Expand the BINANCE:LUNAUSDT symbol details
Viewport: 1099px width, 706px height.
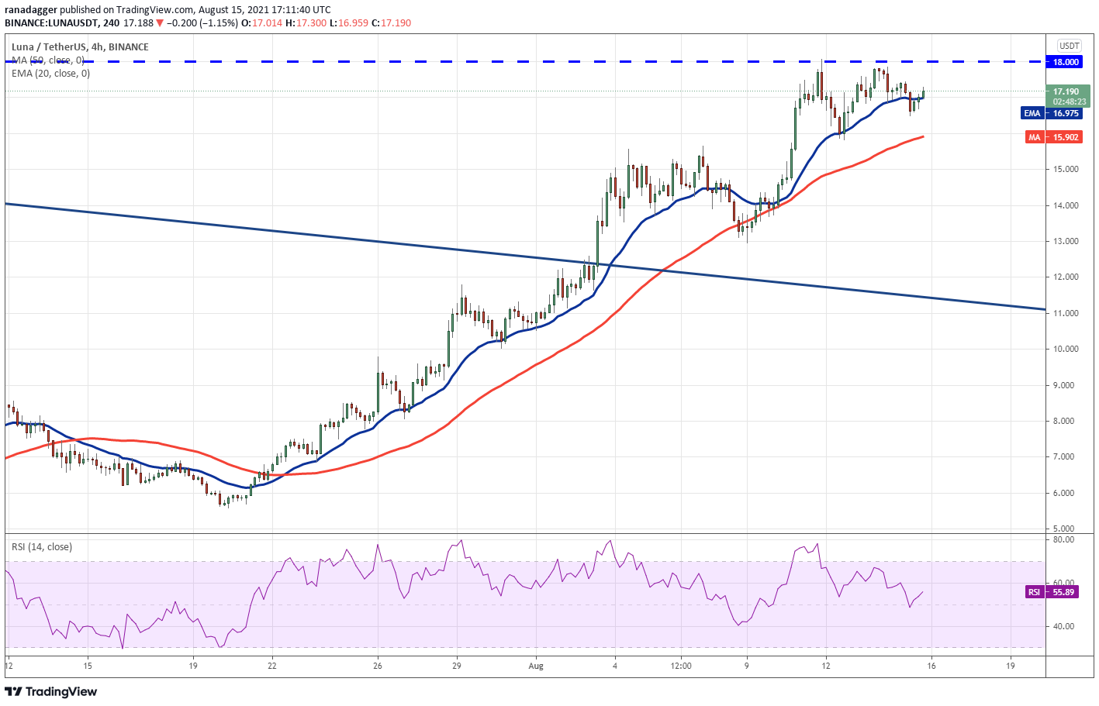[x=50, y=22]
